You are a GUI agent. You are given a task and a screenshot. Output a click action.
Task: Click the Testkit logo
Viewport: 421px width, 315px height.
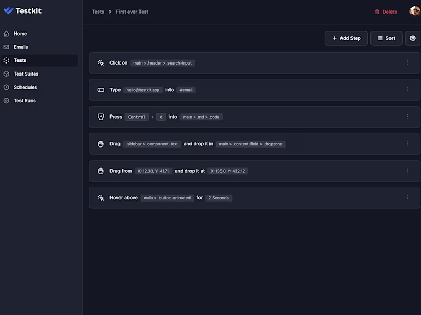click(x=23, y=10)
